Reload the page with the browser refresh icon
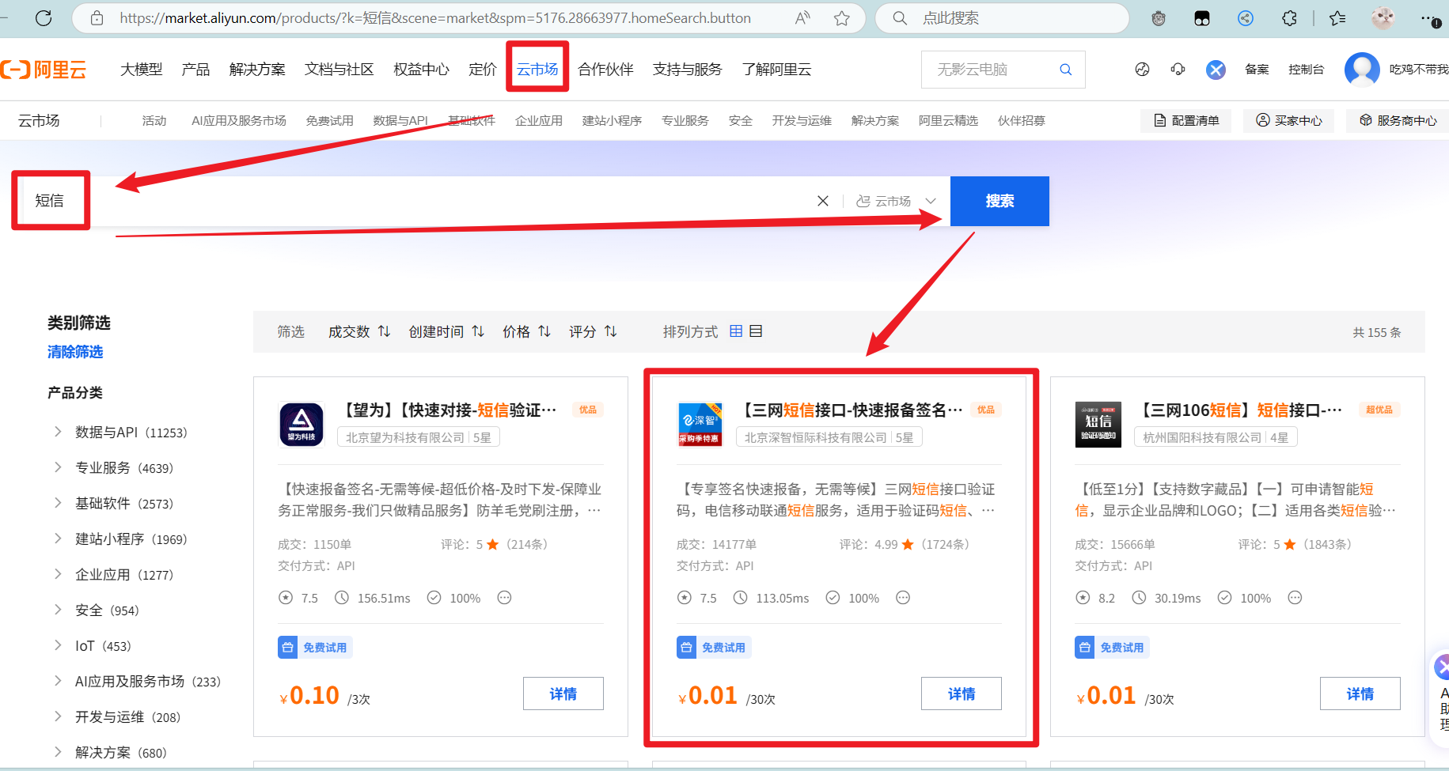Image resolution: width=1449 pixels, height=771 pixels. pos(44,17)
